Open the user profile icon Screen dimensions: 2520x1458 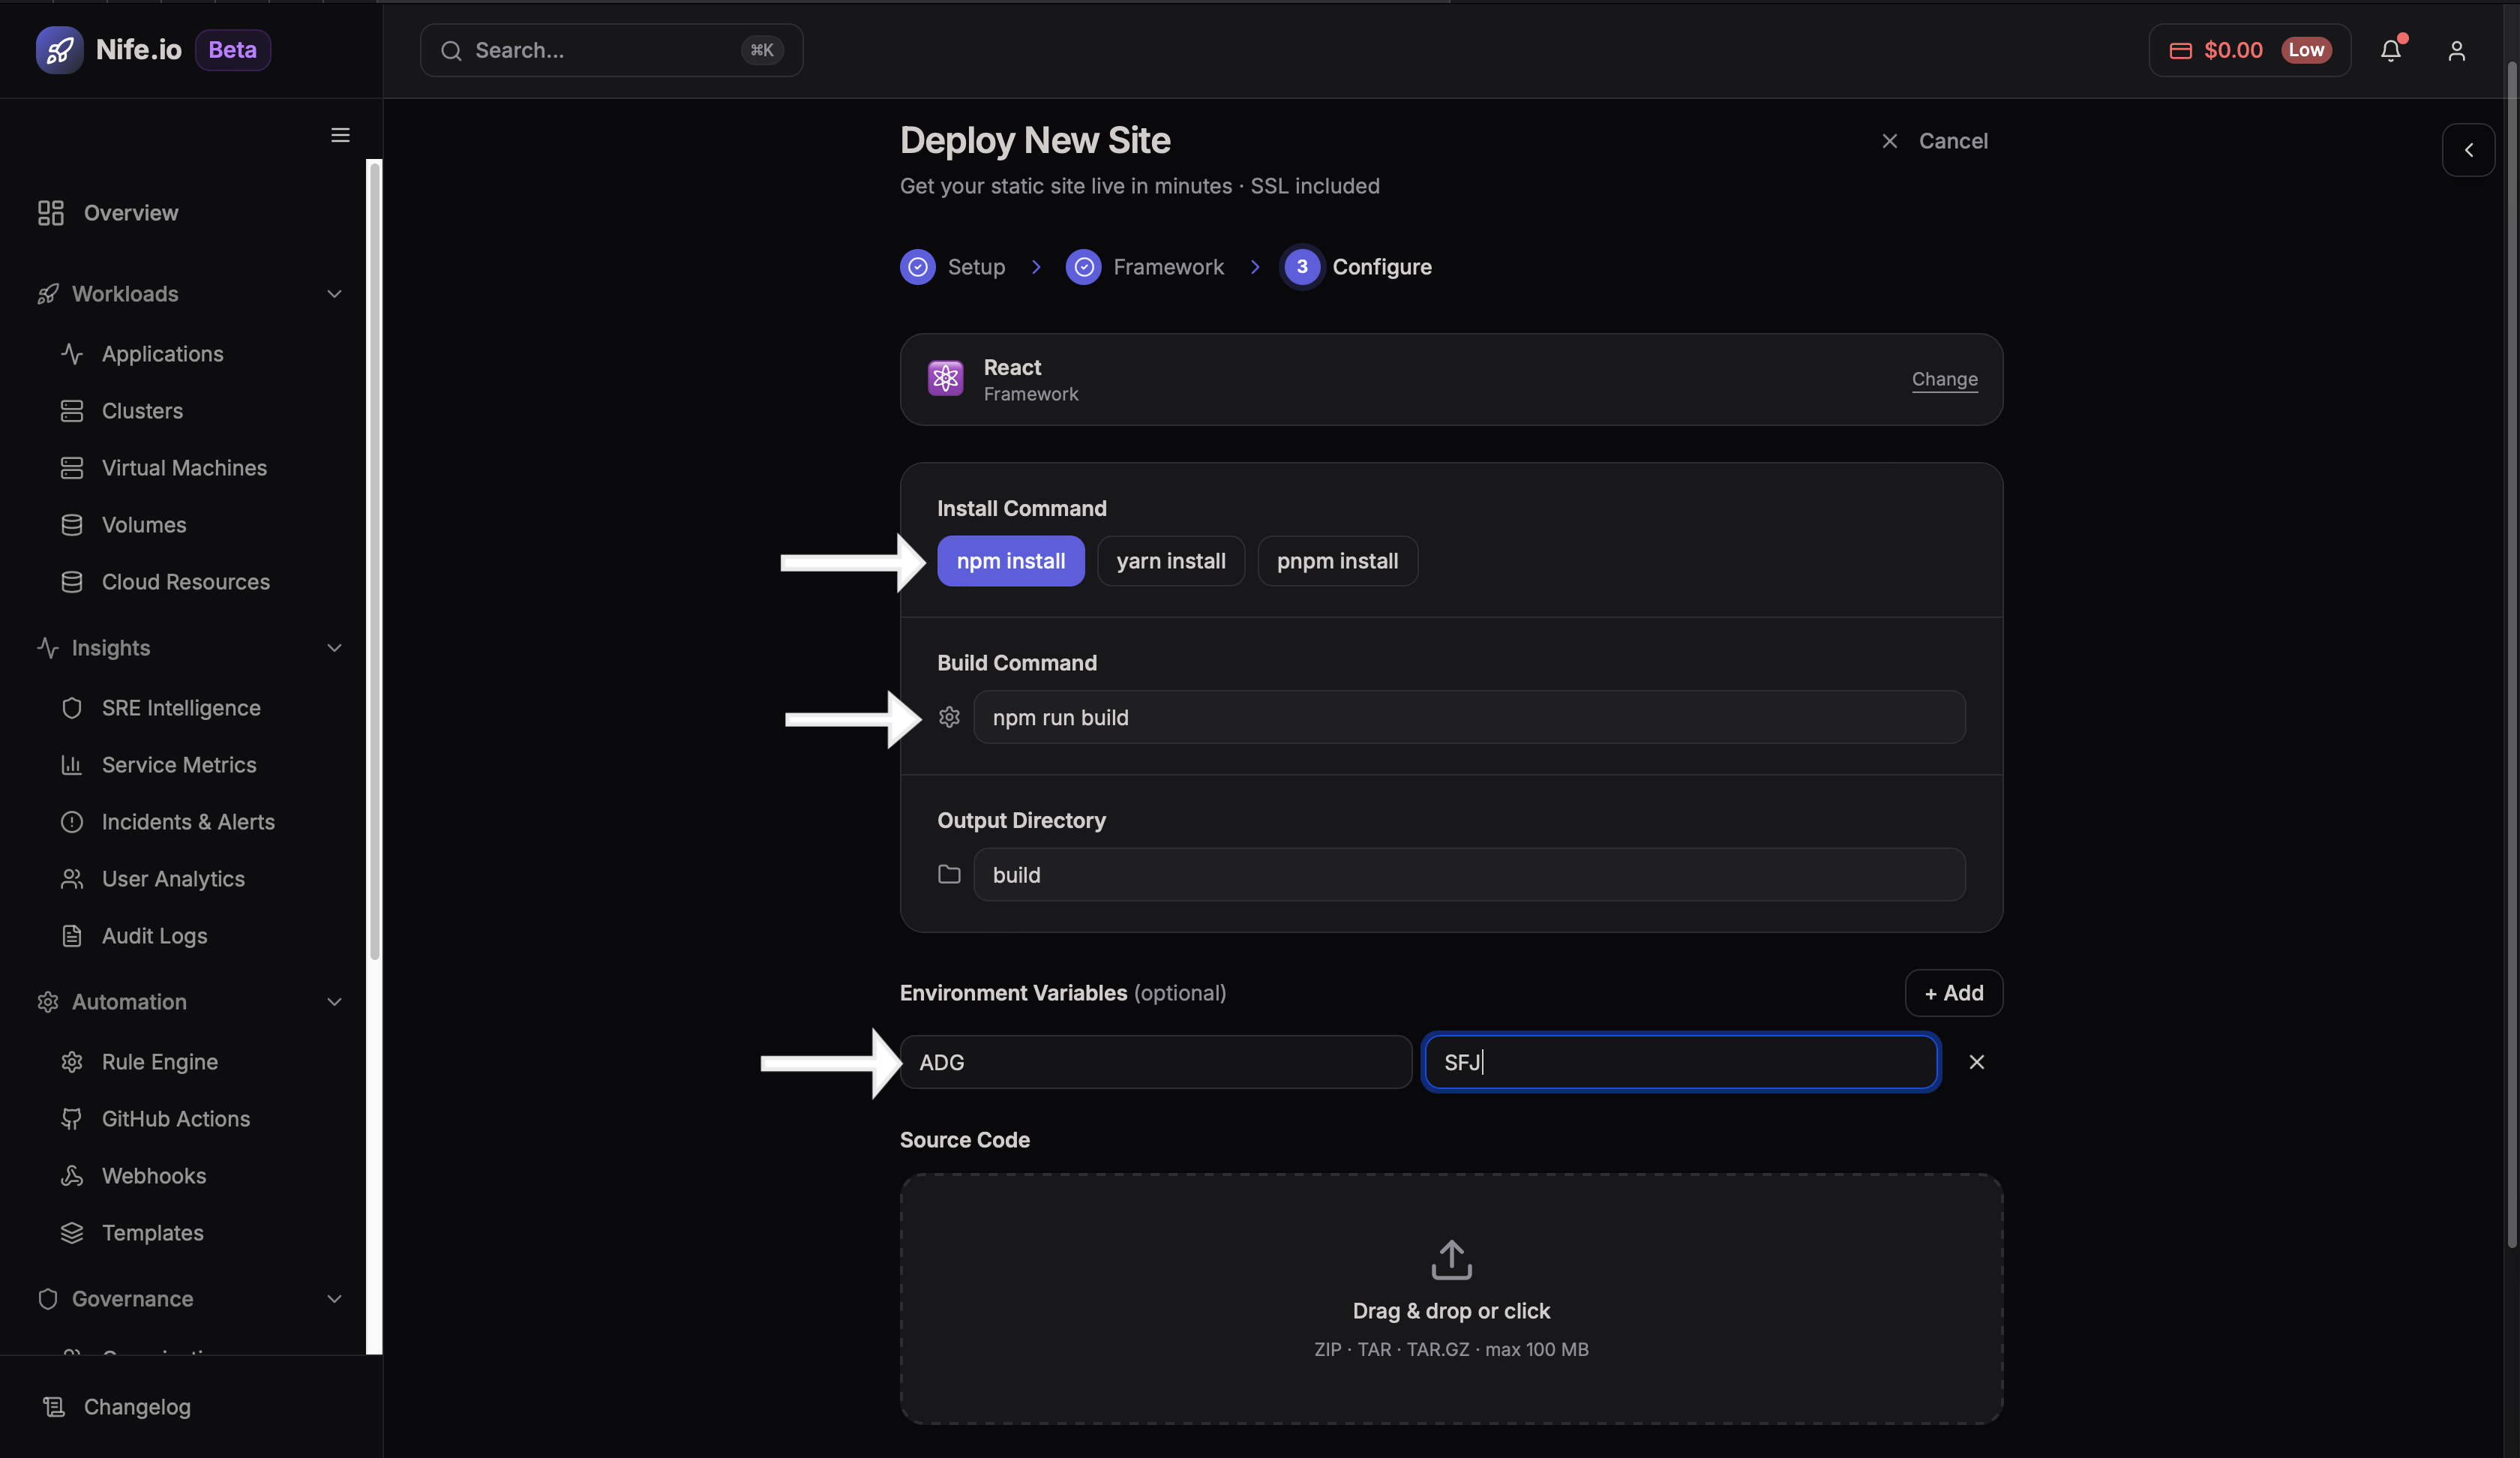2456,50
